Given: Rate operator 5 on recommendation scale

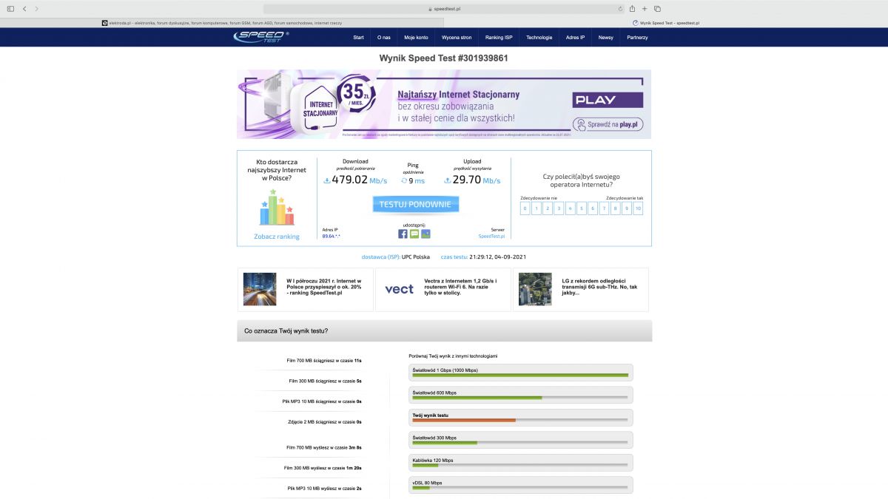Looking at the screenshot, I should (x=582, y=209).
